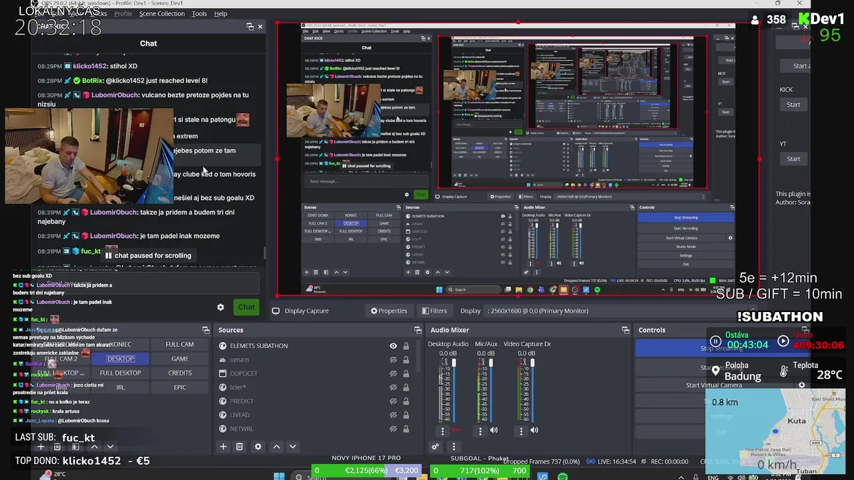Open chat settings gear icon

click(x=220, y=307)
